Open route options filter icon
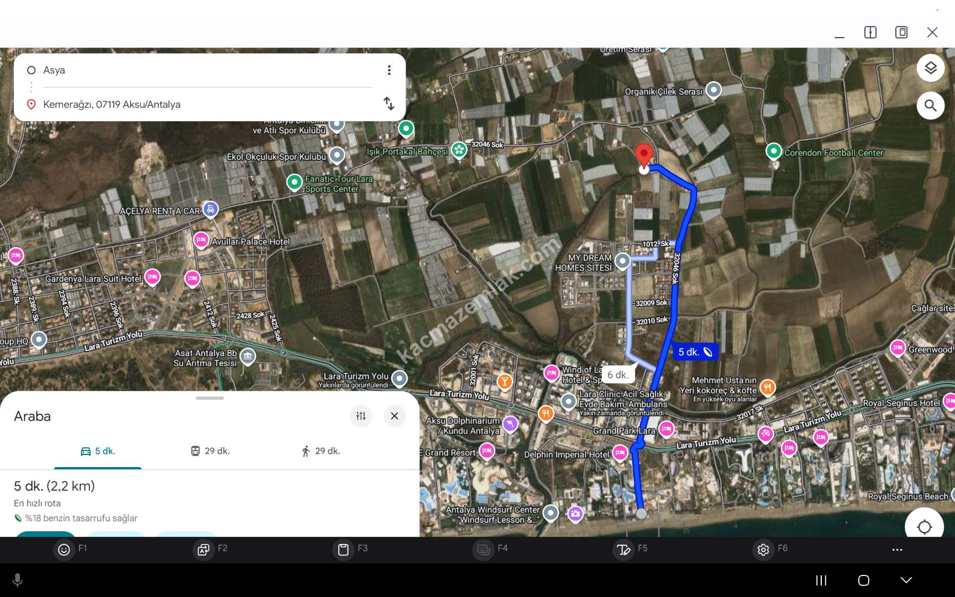 tap(361, 416)
